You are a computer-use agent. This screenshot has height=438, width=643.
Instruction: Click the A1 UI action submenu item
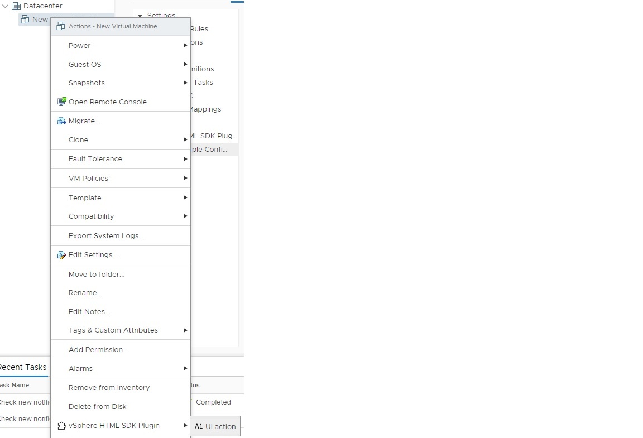tap(215, 426)
